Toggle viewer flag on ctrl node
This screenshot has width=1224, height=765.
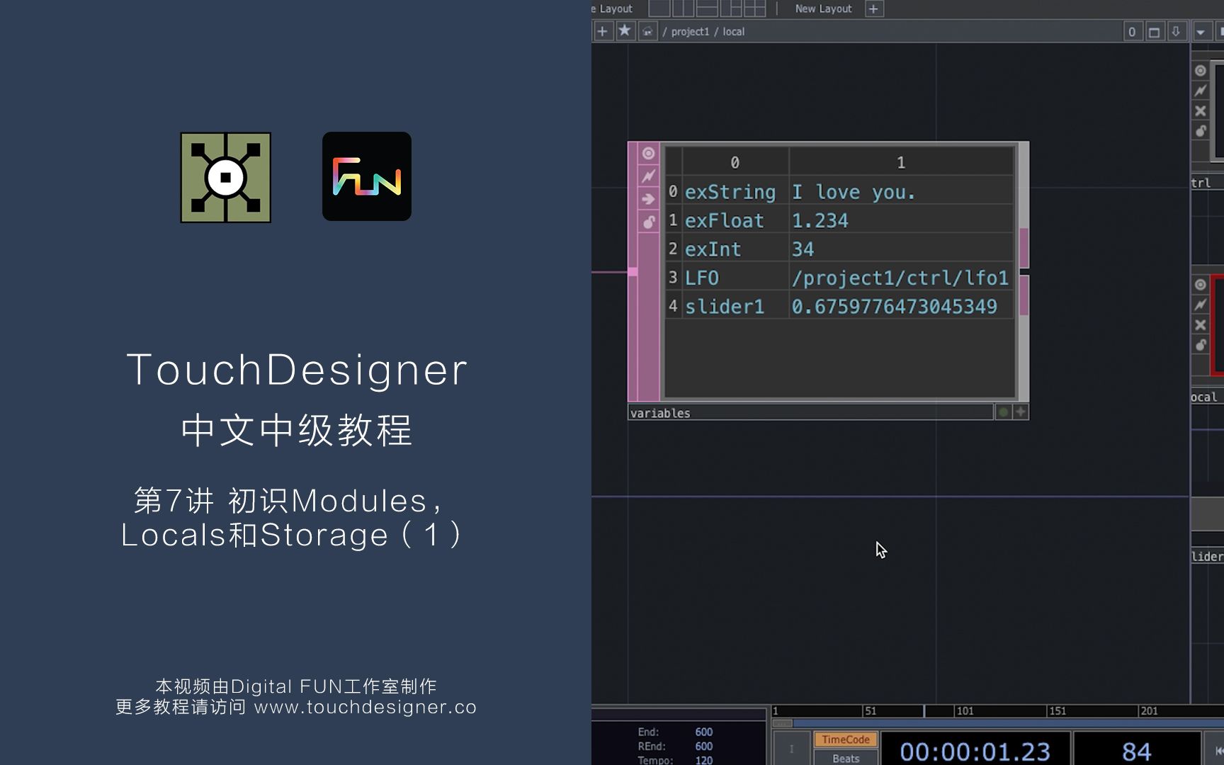coord(1201,71)
